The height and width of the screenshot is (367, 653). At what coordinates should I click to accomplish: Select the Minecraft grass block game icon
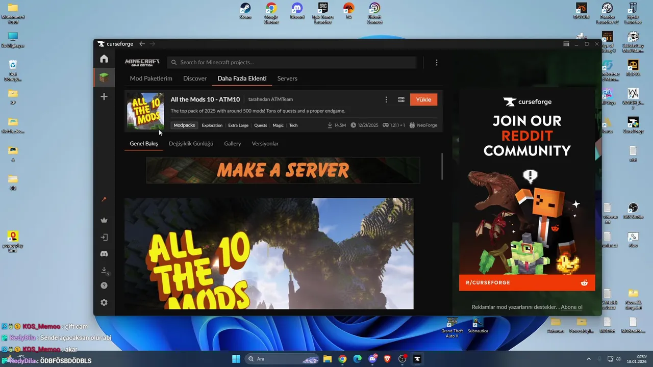pyautogui.click(x=104, y=77)
